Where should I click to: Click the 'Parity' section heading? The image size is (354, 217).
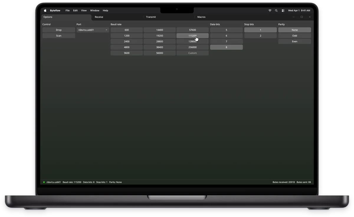(x=281, y=24)
